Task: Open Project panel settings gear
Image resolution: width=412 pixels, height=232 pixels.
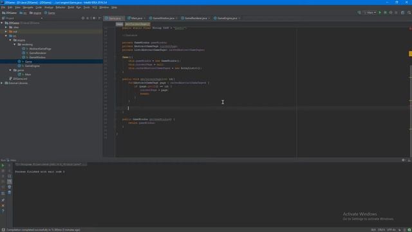Action: tap(94, 18)
